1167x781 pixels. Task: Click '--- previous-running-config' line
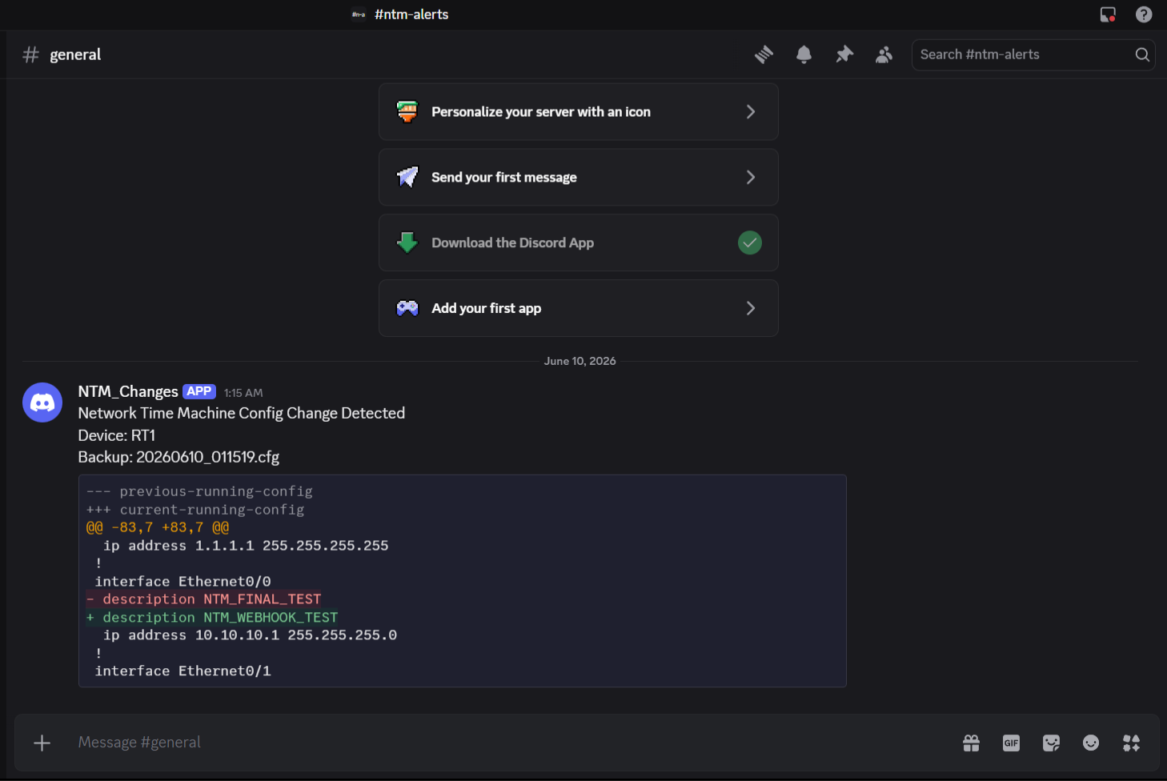coord(199,491)
